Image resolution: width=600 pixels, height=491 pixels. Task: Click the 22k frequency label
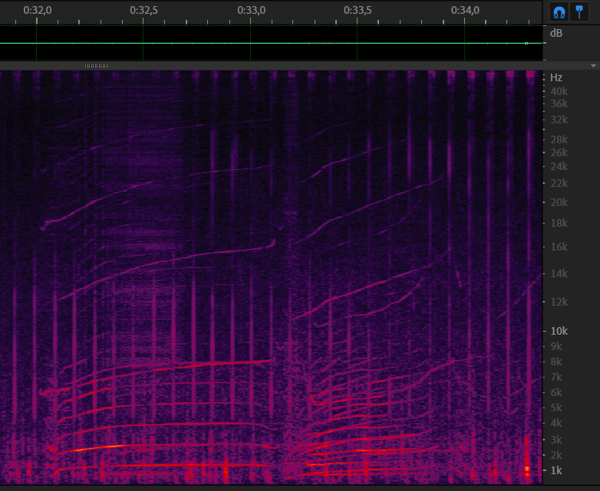coord(559,183)
